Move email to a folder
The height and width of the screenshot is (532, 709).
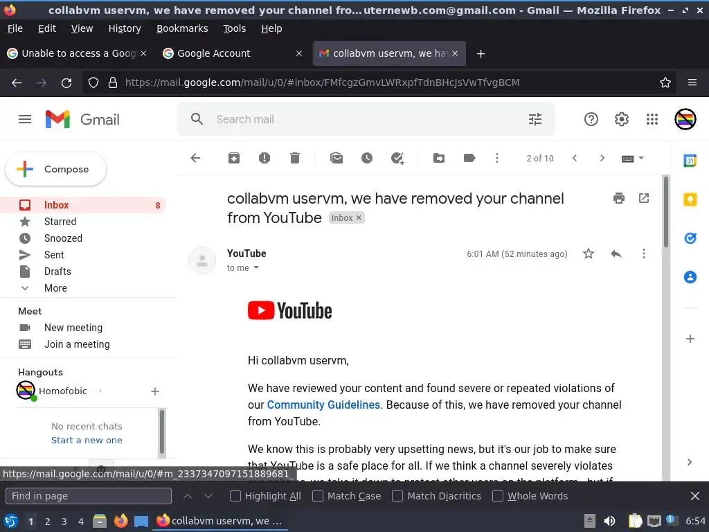coord(438,158)
